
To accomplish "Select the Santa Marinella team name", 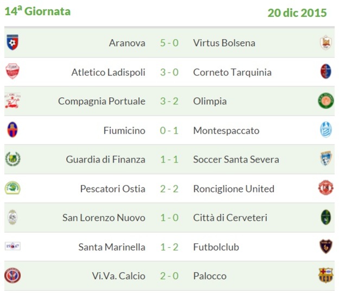I will [x=112, y=247].
